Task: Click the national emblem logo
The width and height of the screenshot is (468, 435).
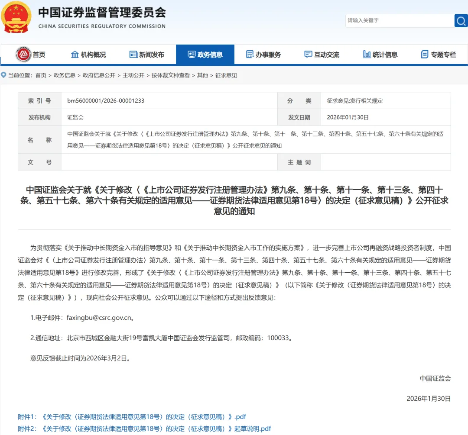Action: pos(16,17)
